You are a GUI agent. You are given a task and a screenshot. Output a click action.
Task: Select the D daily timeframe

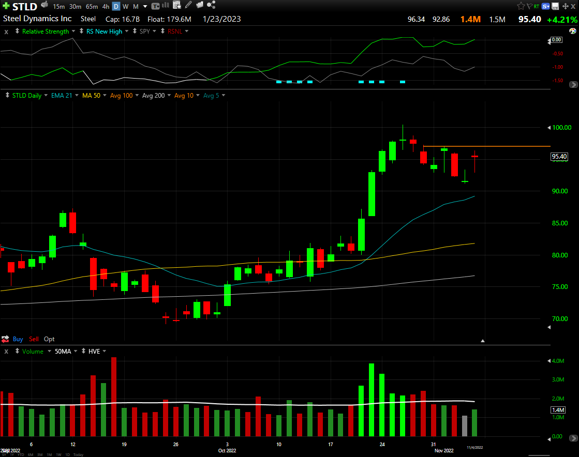click(x=116, y=7)
